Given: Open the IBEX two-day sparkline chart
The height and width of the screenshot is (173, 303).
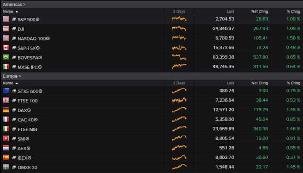Looking at the screenshot, I should point(179,157).
